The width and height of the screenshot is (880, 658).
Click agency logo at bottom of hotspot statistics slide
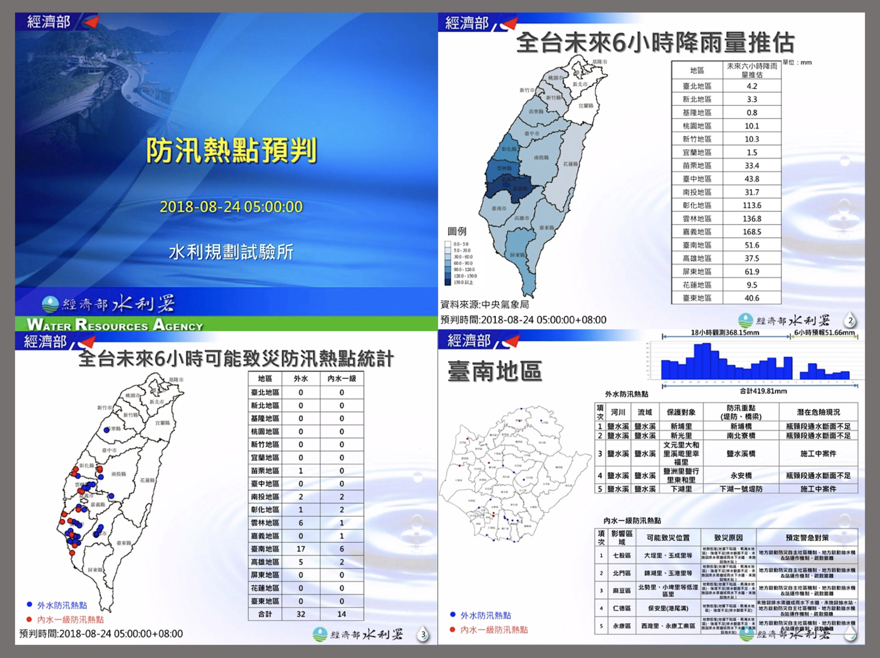(320, 635)
